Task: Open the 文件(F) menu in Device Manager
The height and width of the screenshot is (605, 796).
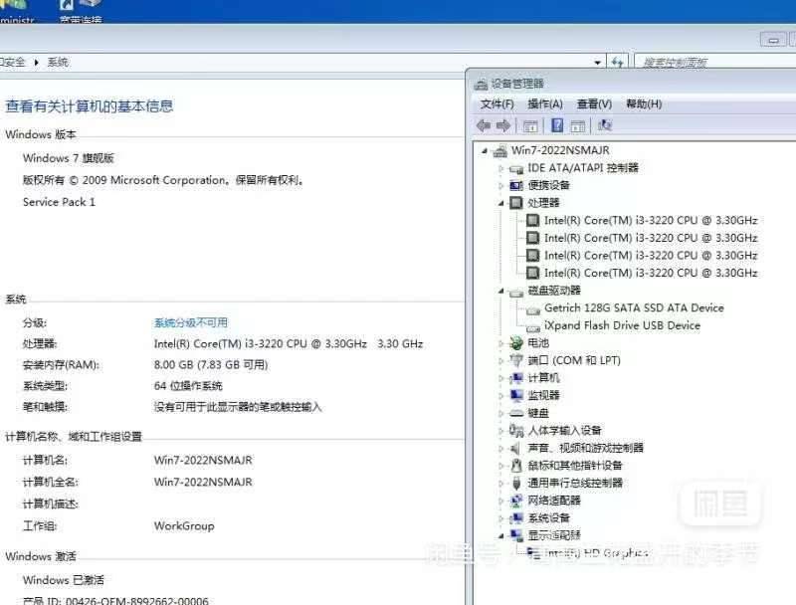Action: click(x=497, y=104)
